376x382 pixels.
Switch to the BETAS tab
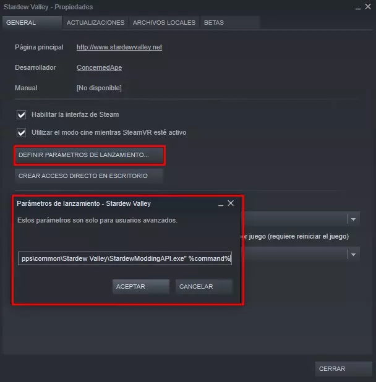[230, 23]
